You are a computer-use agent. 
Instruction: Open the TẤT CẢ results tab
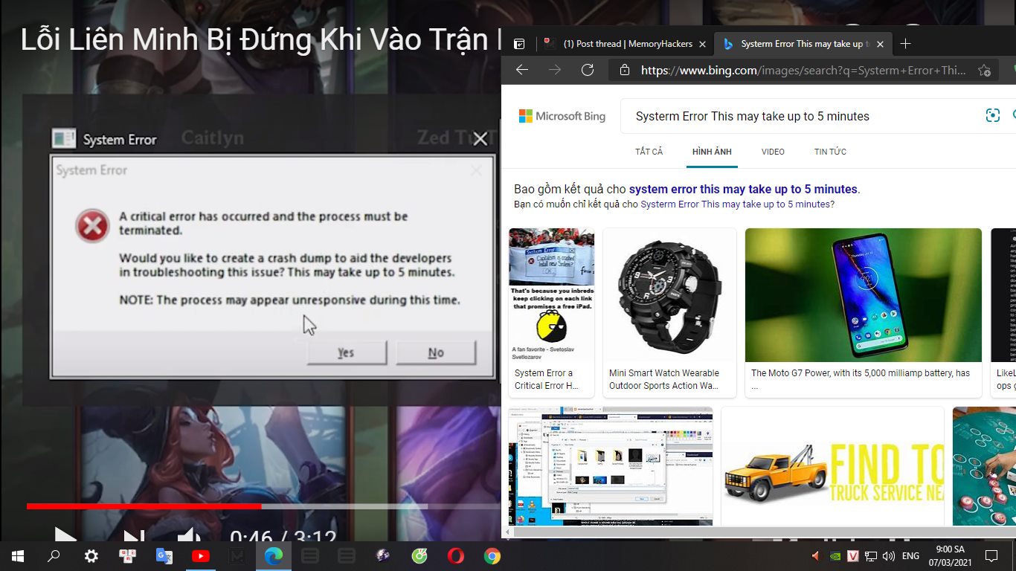point(649,152)
